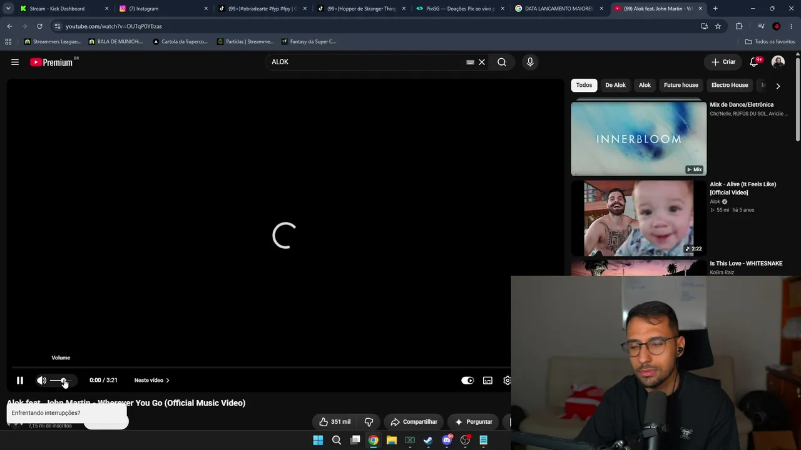The height and width of the screenshot is (450, 801).
Task: Bookmark this page with the star
Action: click(718, 26)
